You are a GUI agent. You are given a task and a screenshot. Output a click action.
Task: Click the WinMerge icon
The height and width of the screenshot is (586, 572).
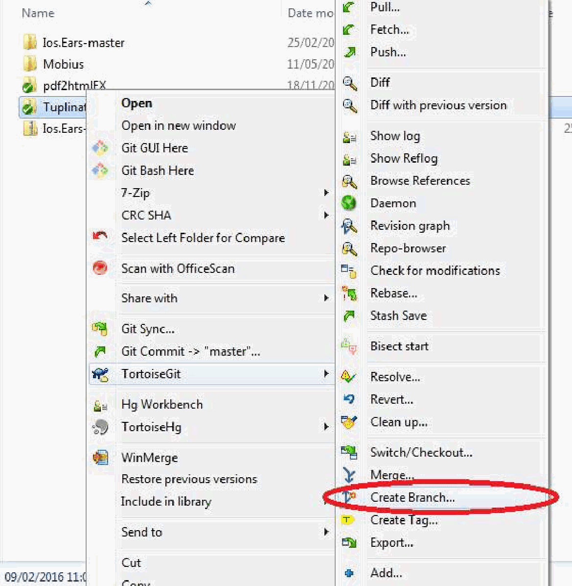coord(100,458)
